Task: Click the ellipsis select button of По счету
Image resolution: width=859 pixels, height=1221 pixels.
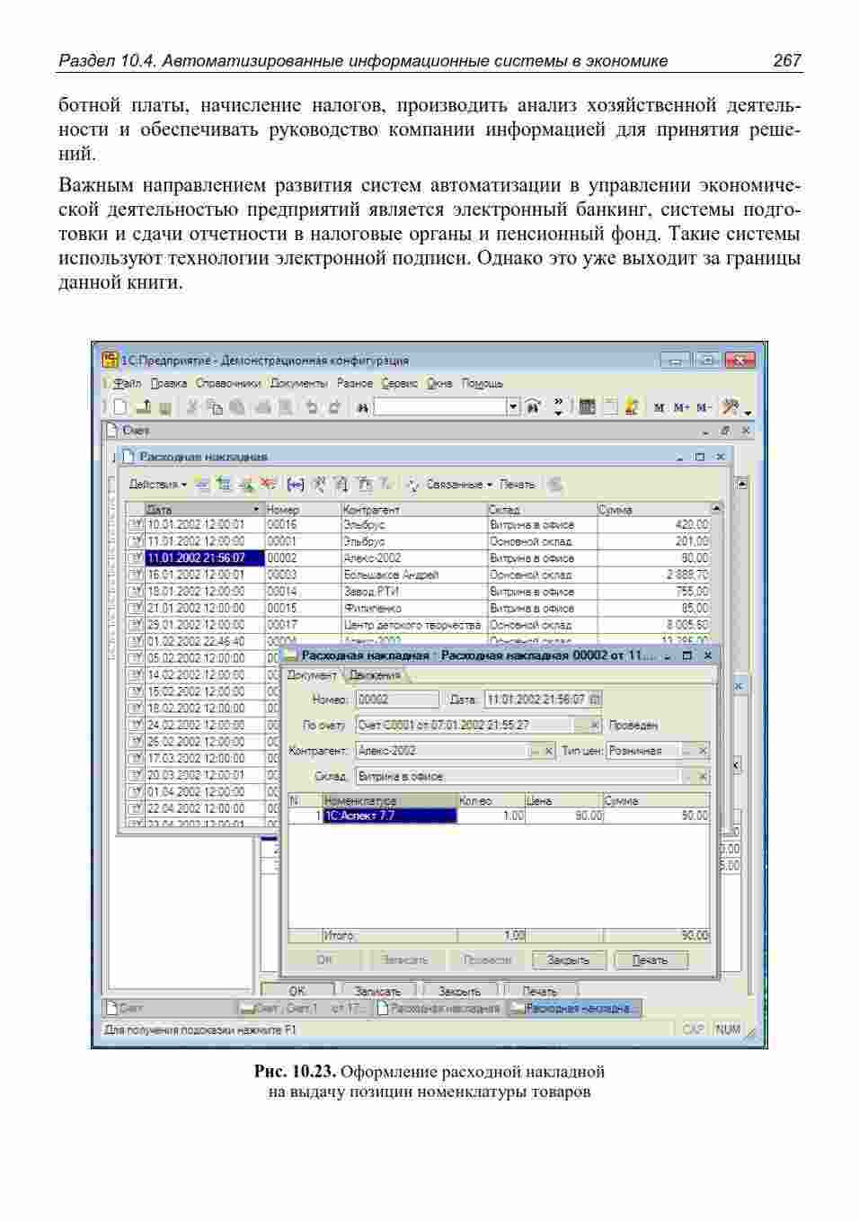Action: (x=580, y=725)
